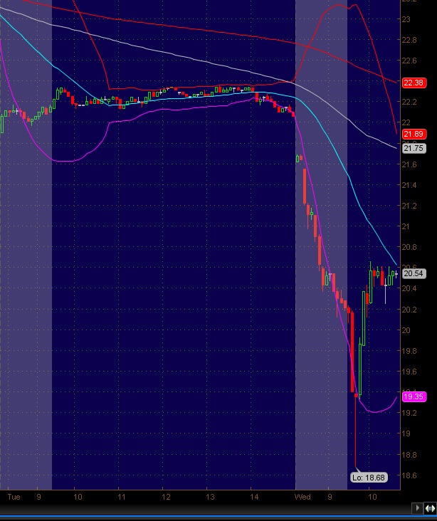Click the 20.2 level on price axis
Screen dimensions: 437x521
click(410, 310)
